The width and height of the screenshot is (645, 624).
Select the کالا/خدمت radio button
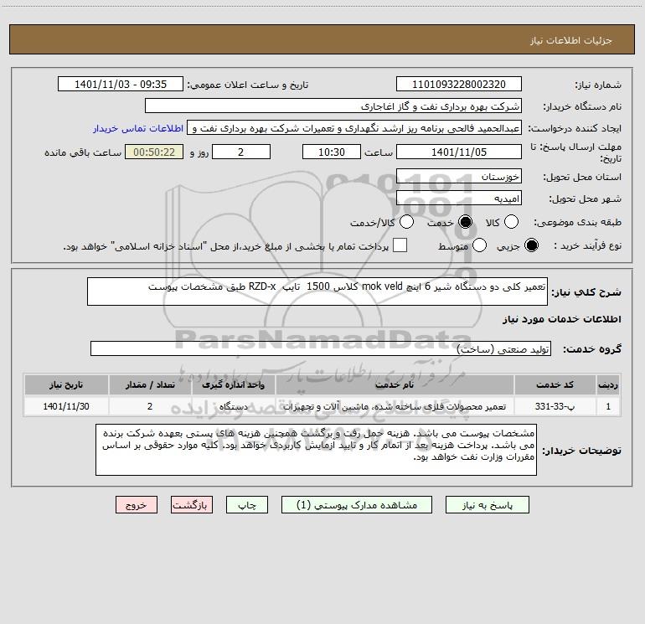[406, 222]
